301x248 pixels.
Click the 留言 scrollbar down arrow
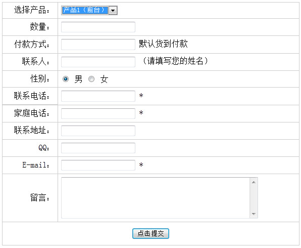(x=254, y=214)
